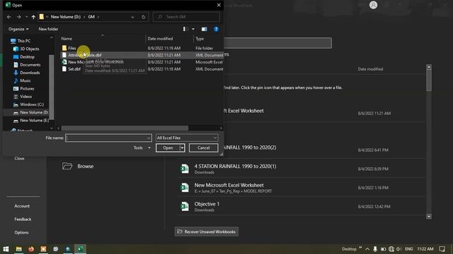Open Firefox from taskbar
The height and width of the screenshot is (254, 453).
[31, 249]
